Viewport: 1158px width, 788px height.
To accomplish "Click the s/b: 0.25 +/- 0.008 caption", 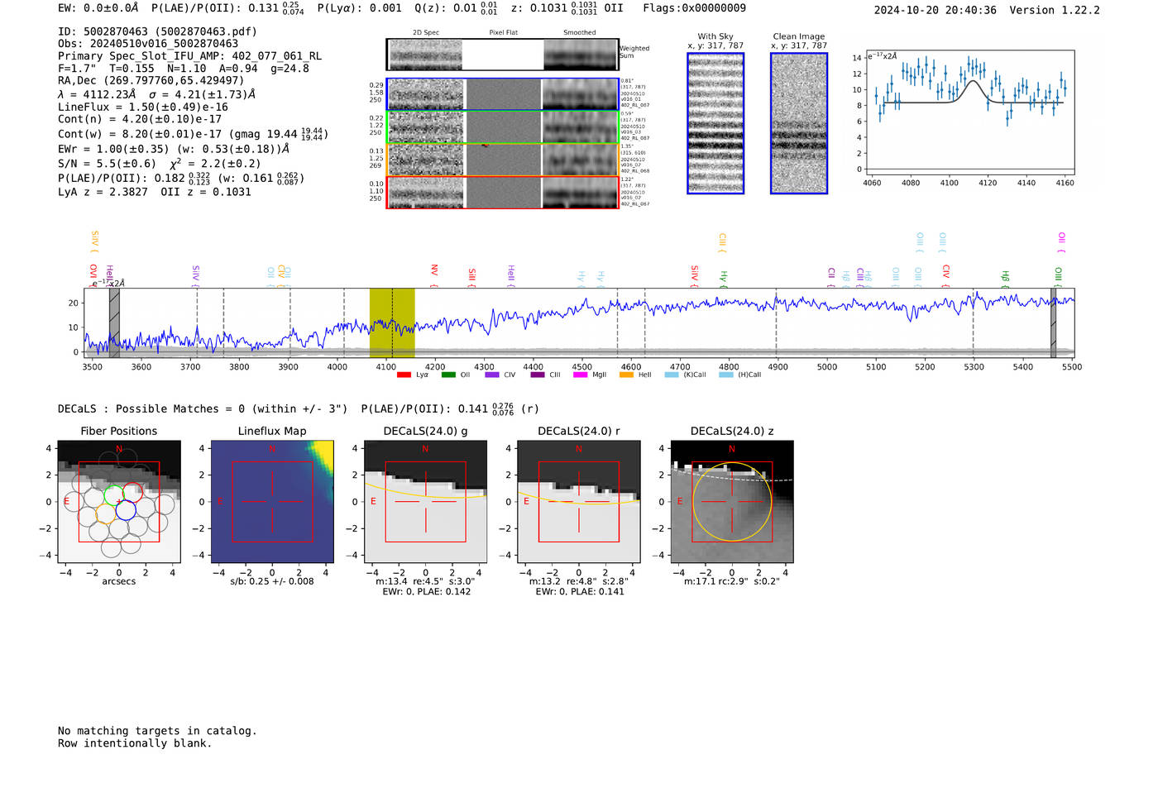I will point(272,581).
